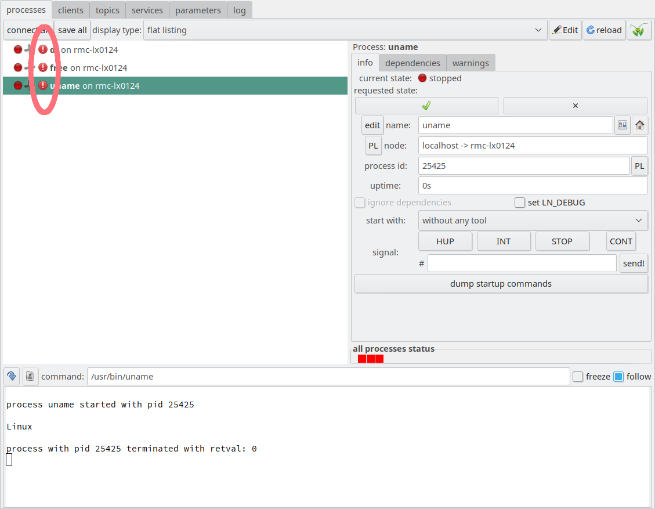This screenshot has width=655, height=509.
Task: Switch to the services tab
Action: (147, 10)
